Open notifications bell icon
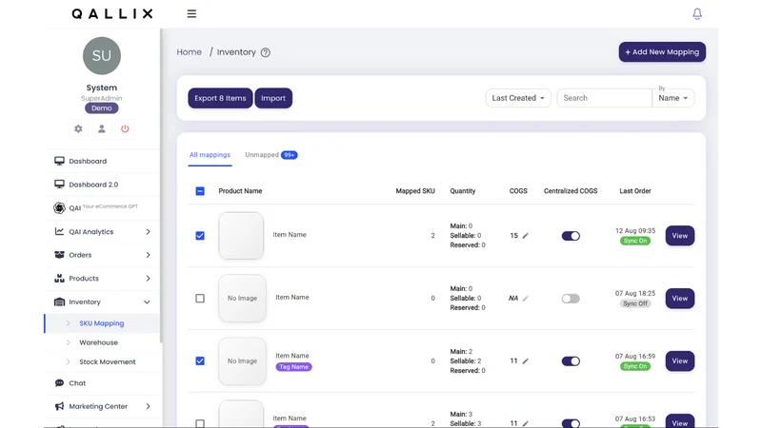This screenshot has height=428, width=762. (697, 13)
